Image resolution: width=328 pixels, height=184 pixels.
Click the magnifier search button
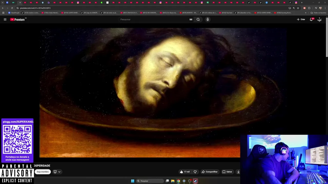pos(198,19)
